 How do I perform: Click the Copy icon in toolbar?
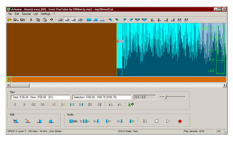pyautogui.click(x=38, y=20)
